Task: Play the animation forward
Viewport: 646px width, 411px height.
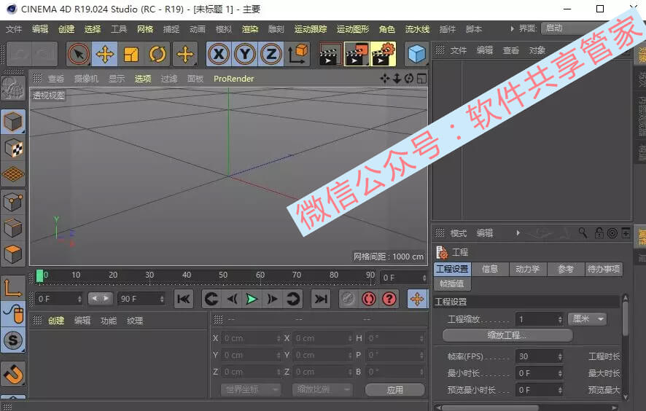Action: (x=252, y=299)
